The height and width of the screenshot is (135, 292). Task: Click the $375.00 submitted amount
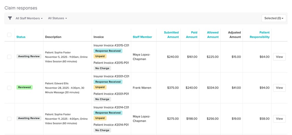(x=173, y=88)
